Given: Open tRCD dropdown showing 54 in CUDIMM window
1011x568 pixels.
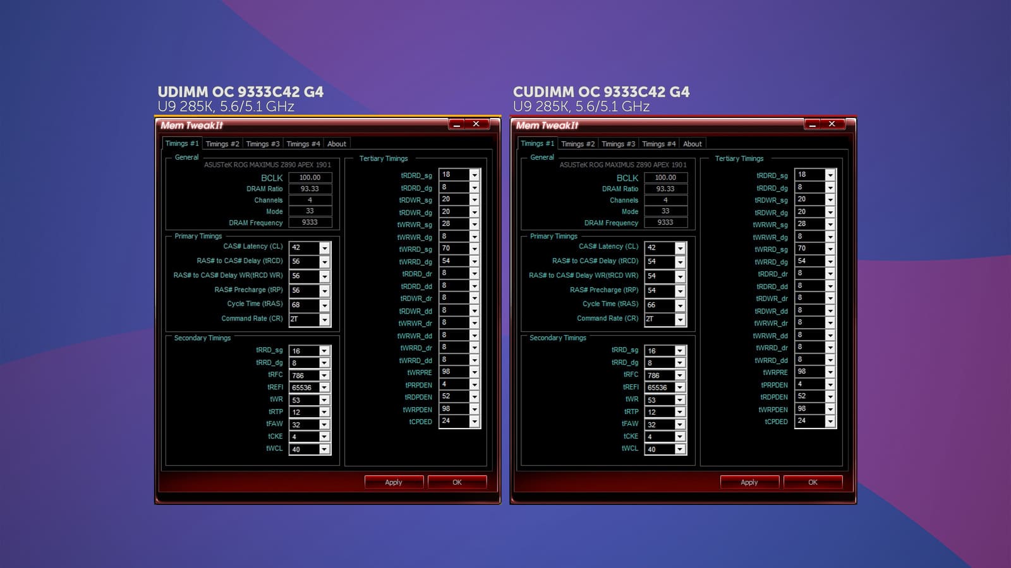Looking at the screenshot, I should tap(680, 262).
